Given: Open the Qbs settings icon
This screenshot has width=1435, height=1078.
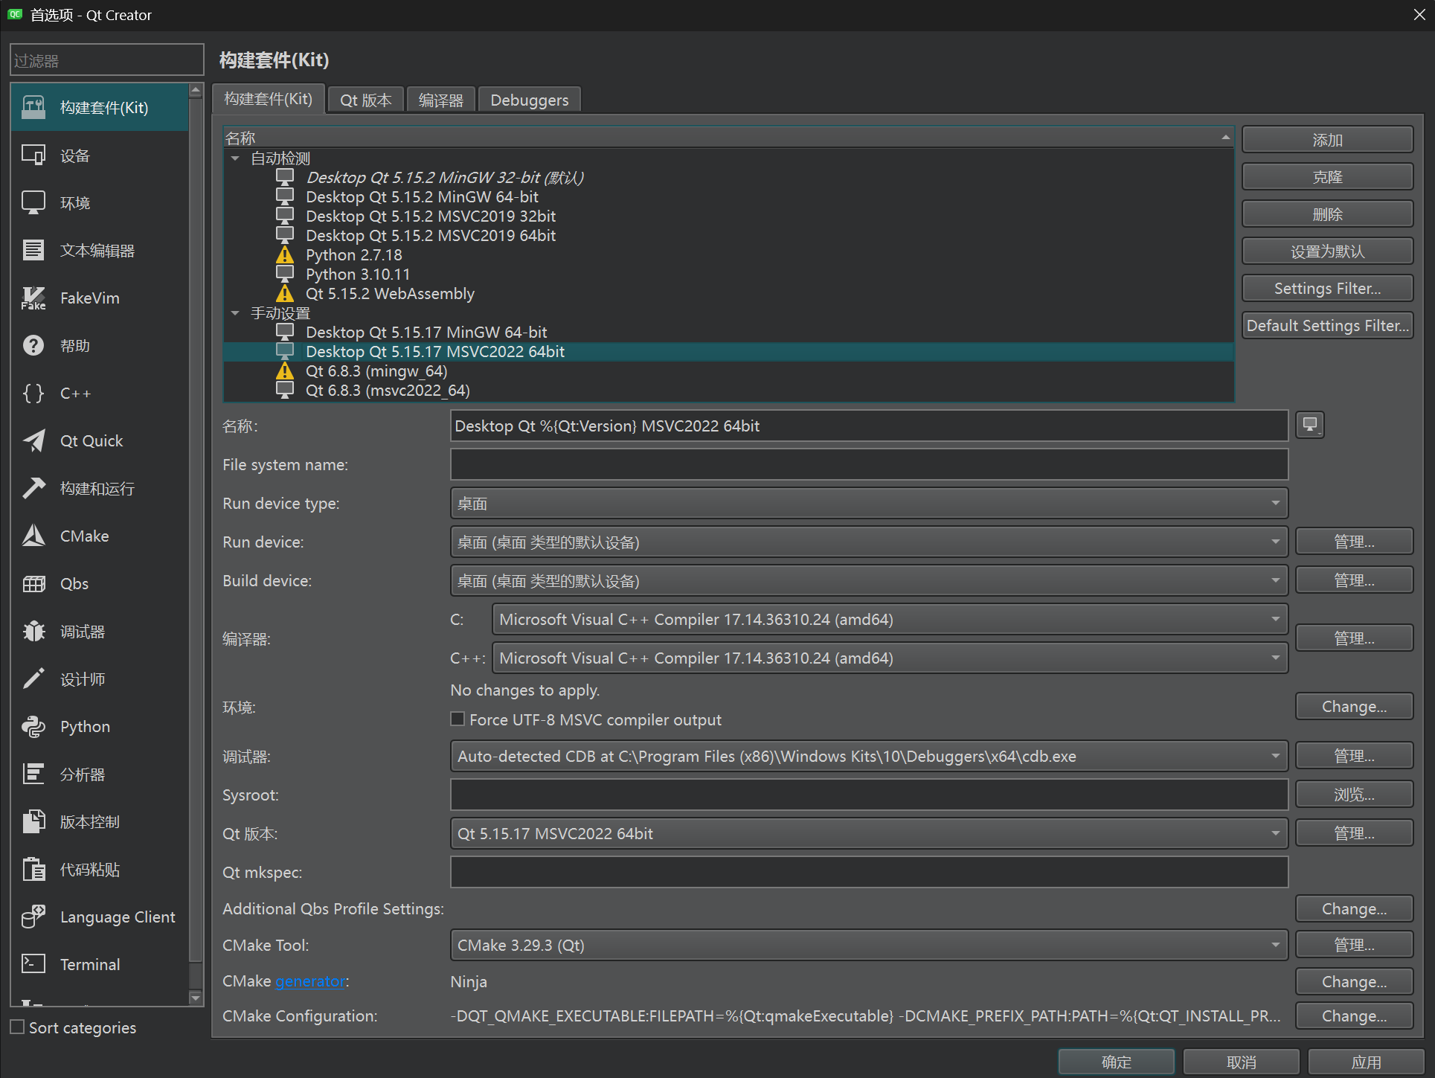Looking at the screenshot, I should (33, 584).
